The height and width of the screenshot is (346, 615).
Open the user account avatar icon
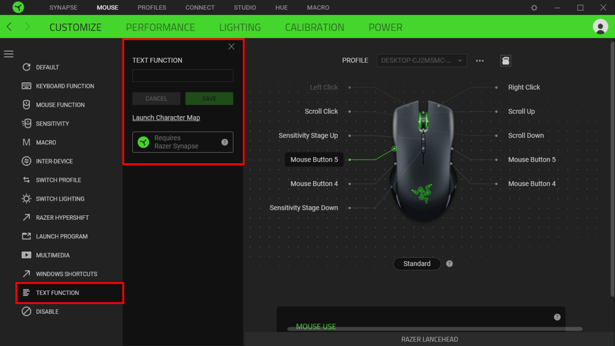pos(600,27)
